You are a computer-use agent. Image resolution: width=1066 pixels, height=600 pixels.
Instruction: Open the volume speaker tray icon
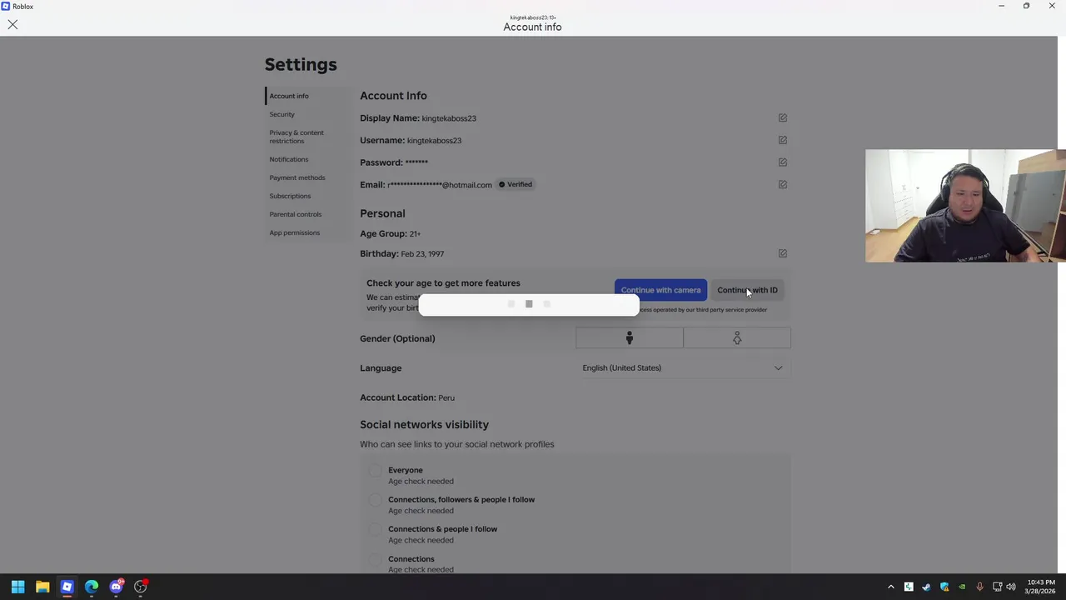coord(1011,587)
